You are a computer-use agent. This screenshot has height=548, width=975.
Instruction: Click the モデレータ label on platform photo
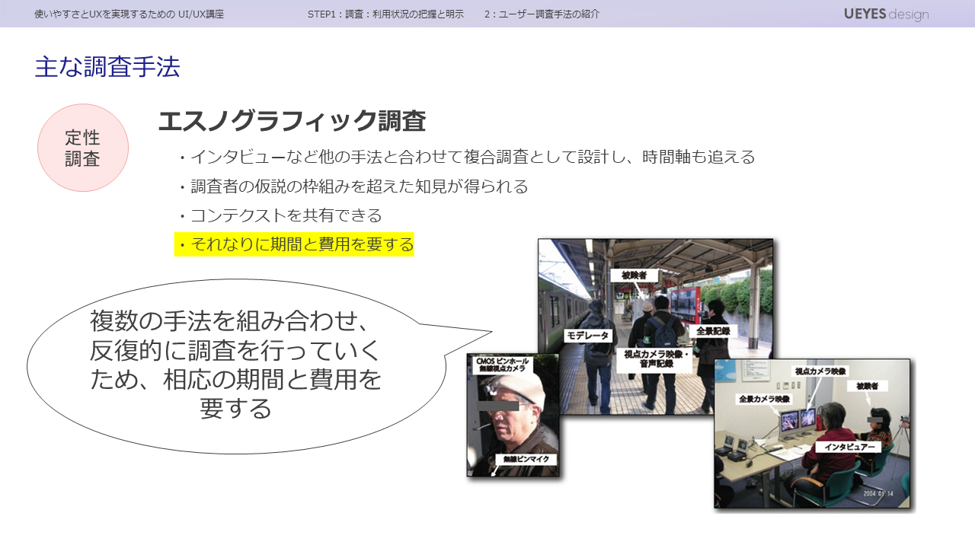pos(587,336)
